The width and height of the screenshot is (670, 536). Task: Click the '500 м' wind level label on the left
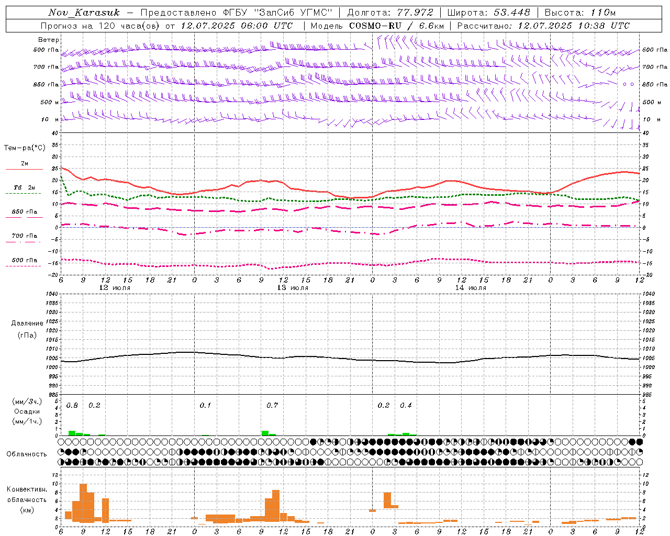click(x=50, y=102)
